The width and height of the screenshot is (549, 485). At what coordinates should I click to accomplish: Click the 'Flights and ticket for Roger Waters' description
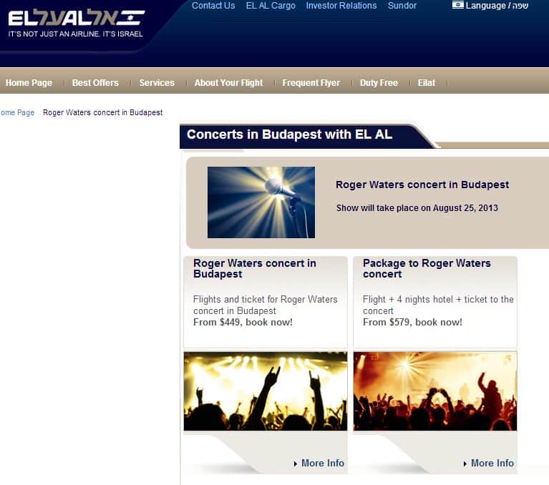coord(266,305)
